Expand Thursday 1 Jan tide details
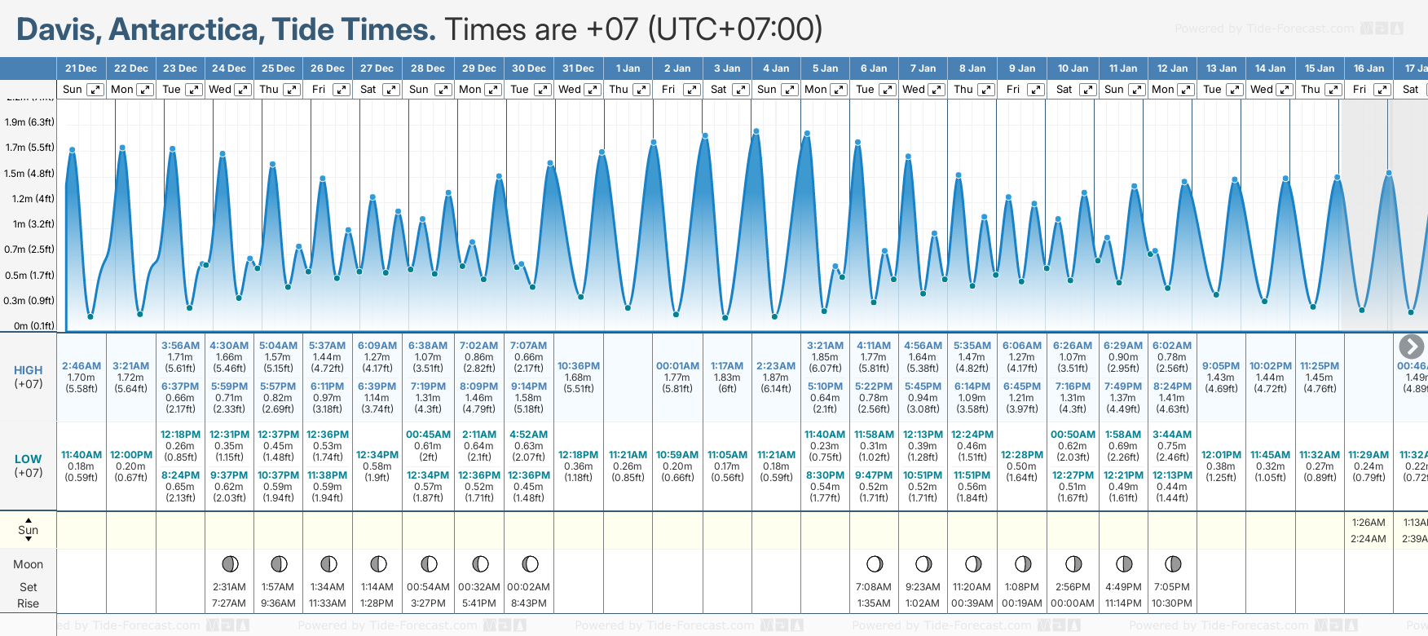Image resolution: width=1428 pixels, height=636 pixels. tap(641, 90)
